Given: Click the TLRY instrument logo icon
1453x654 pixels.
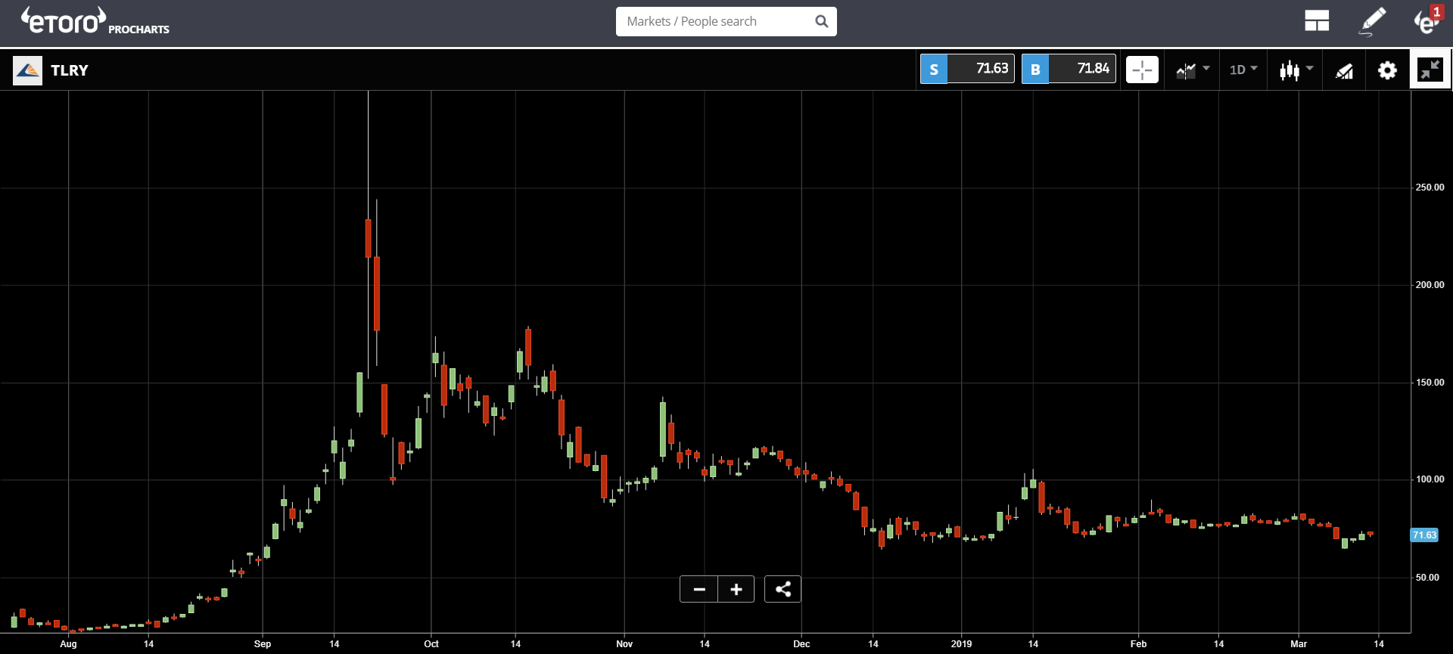Looking at the screenshot, I should coord(27,70).
